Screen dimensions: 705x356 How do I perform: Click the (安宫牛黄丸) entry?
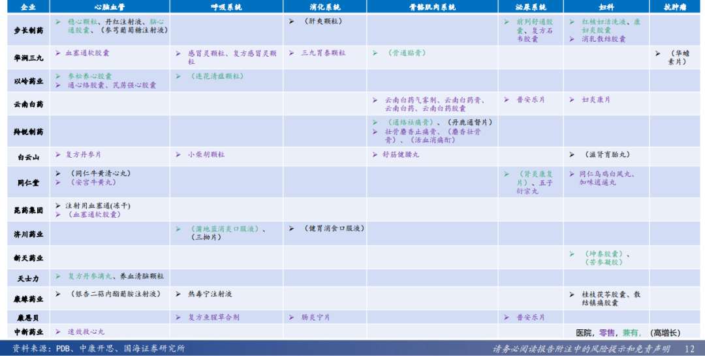93,183
